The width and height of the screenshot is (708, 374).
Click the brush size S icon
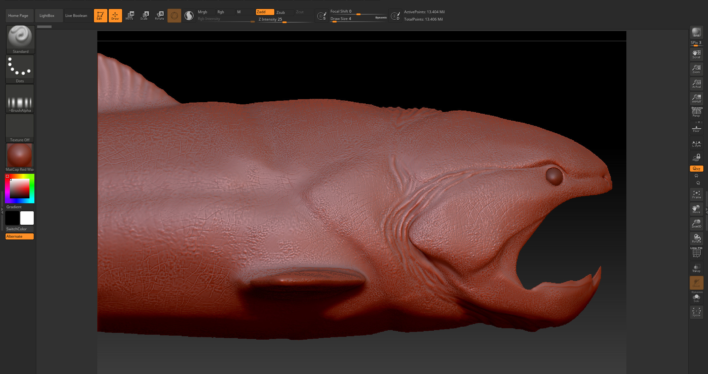click(322, 16)
